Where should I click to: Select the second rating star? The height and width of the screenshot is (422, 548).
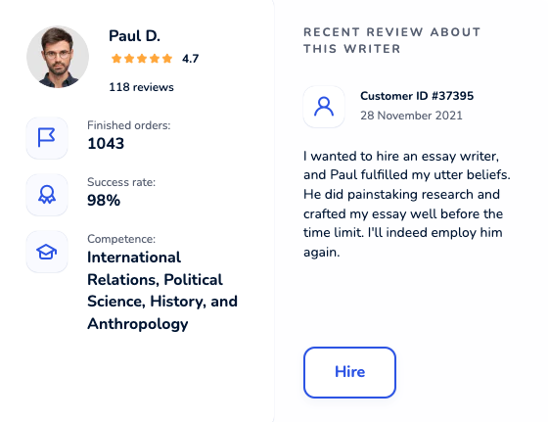[129, 59]
